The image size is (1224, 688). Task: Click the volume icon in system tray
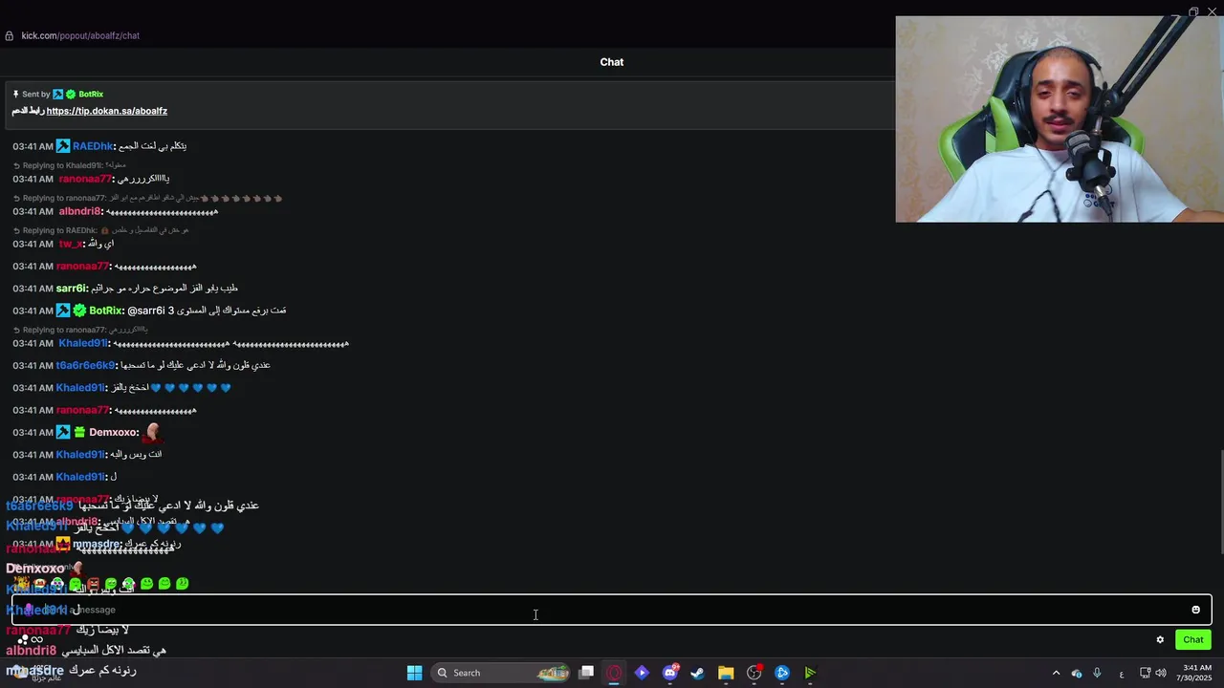[x=1161, y=673]
